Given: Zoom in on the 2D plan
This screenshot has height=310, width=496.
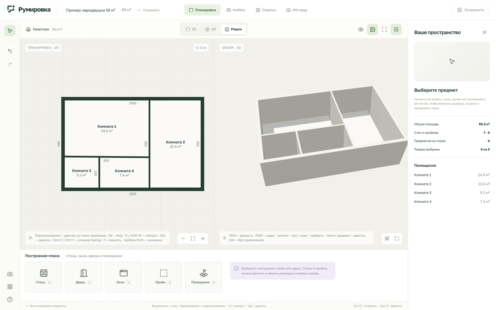Looking at the screenshot, I should tap(203, 238).
